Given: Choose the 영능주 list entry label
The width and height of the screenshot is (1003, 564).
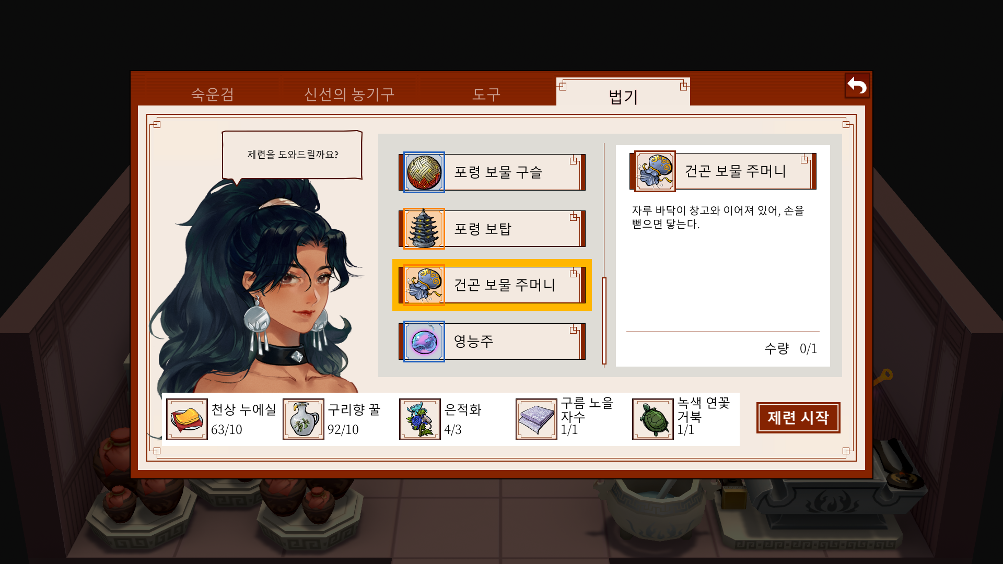Looking at the screenshot, I should coord(473,342).
